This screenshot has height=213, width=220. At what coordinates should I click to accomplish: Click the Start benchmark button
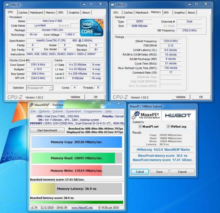click(47, 130)
